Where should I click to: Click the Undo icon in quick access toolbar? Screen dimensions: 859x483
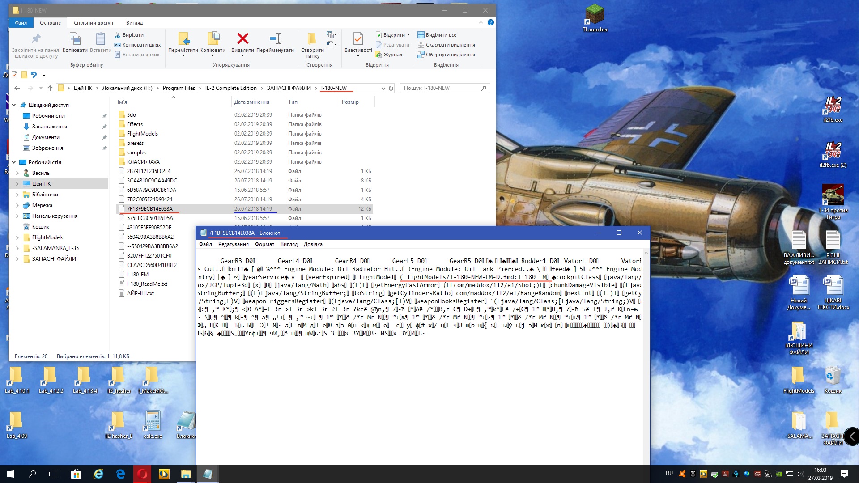tap(34, 75)
